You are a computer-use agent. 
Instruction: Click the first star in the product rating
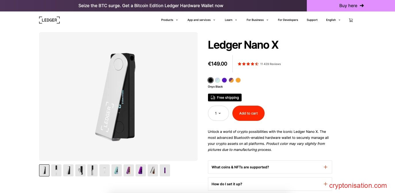(x=240, y=64)
